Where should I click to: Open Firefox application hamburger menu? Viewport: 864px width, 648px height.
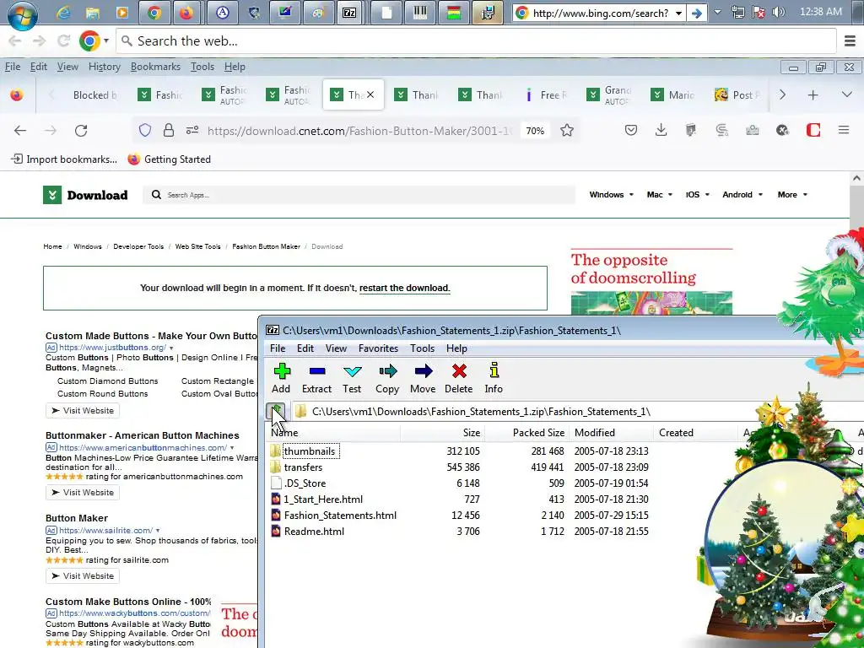(x=844, y=131)
